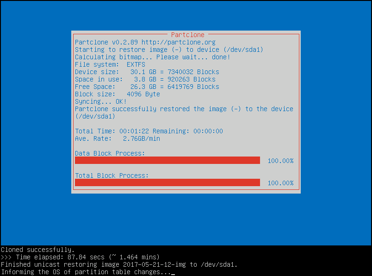Screen dimensions: 372x276
Task: Click the 'Free Space: 26.3 GB' line
Action: click(147, 87)
